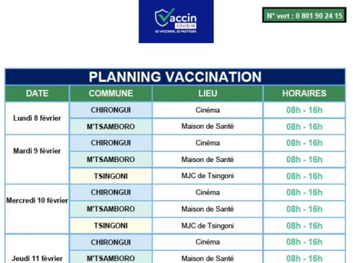Click M'TSAMBORO cell under Lundi 8 février
Screen dimensions: 353x263
click(111, 127)
